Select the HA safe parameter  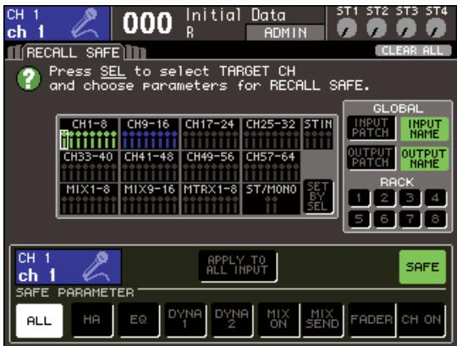92,320
